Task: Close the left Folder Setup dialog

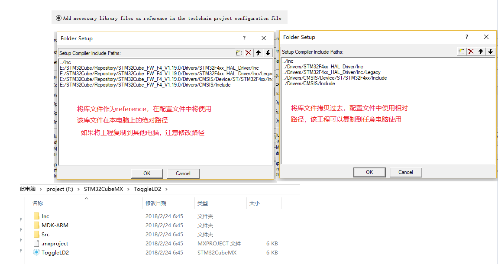Action: pyautogui.click(x=264, y=38)
